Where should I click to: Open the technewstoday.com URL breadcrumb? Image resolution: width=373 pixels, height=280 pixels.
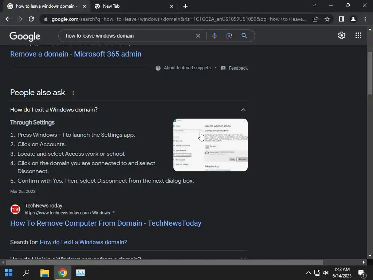click(67, 213)
